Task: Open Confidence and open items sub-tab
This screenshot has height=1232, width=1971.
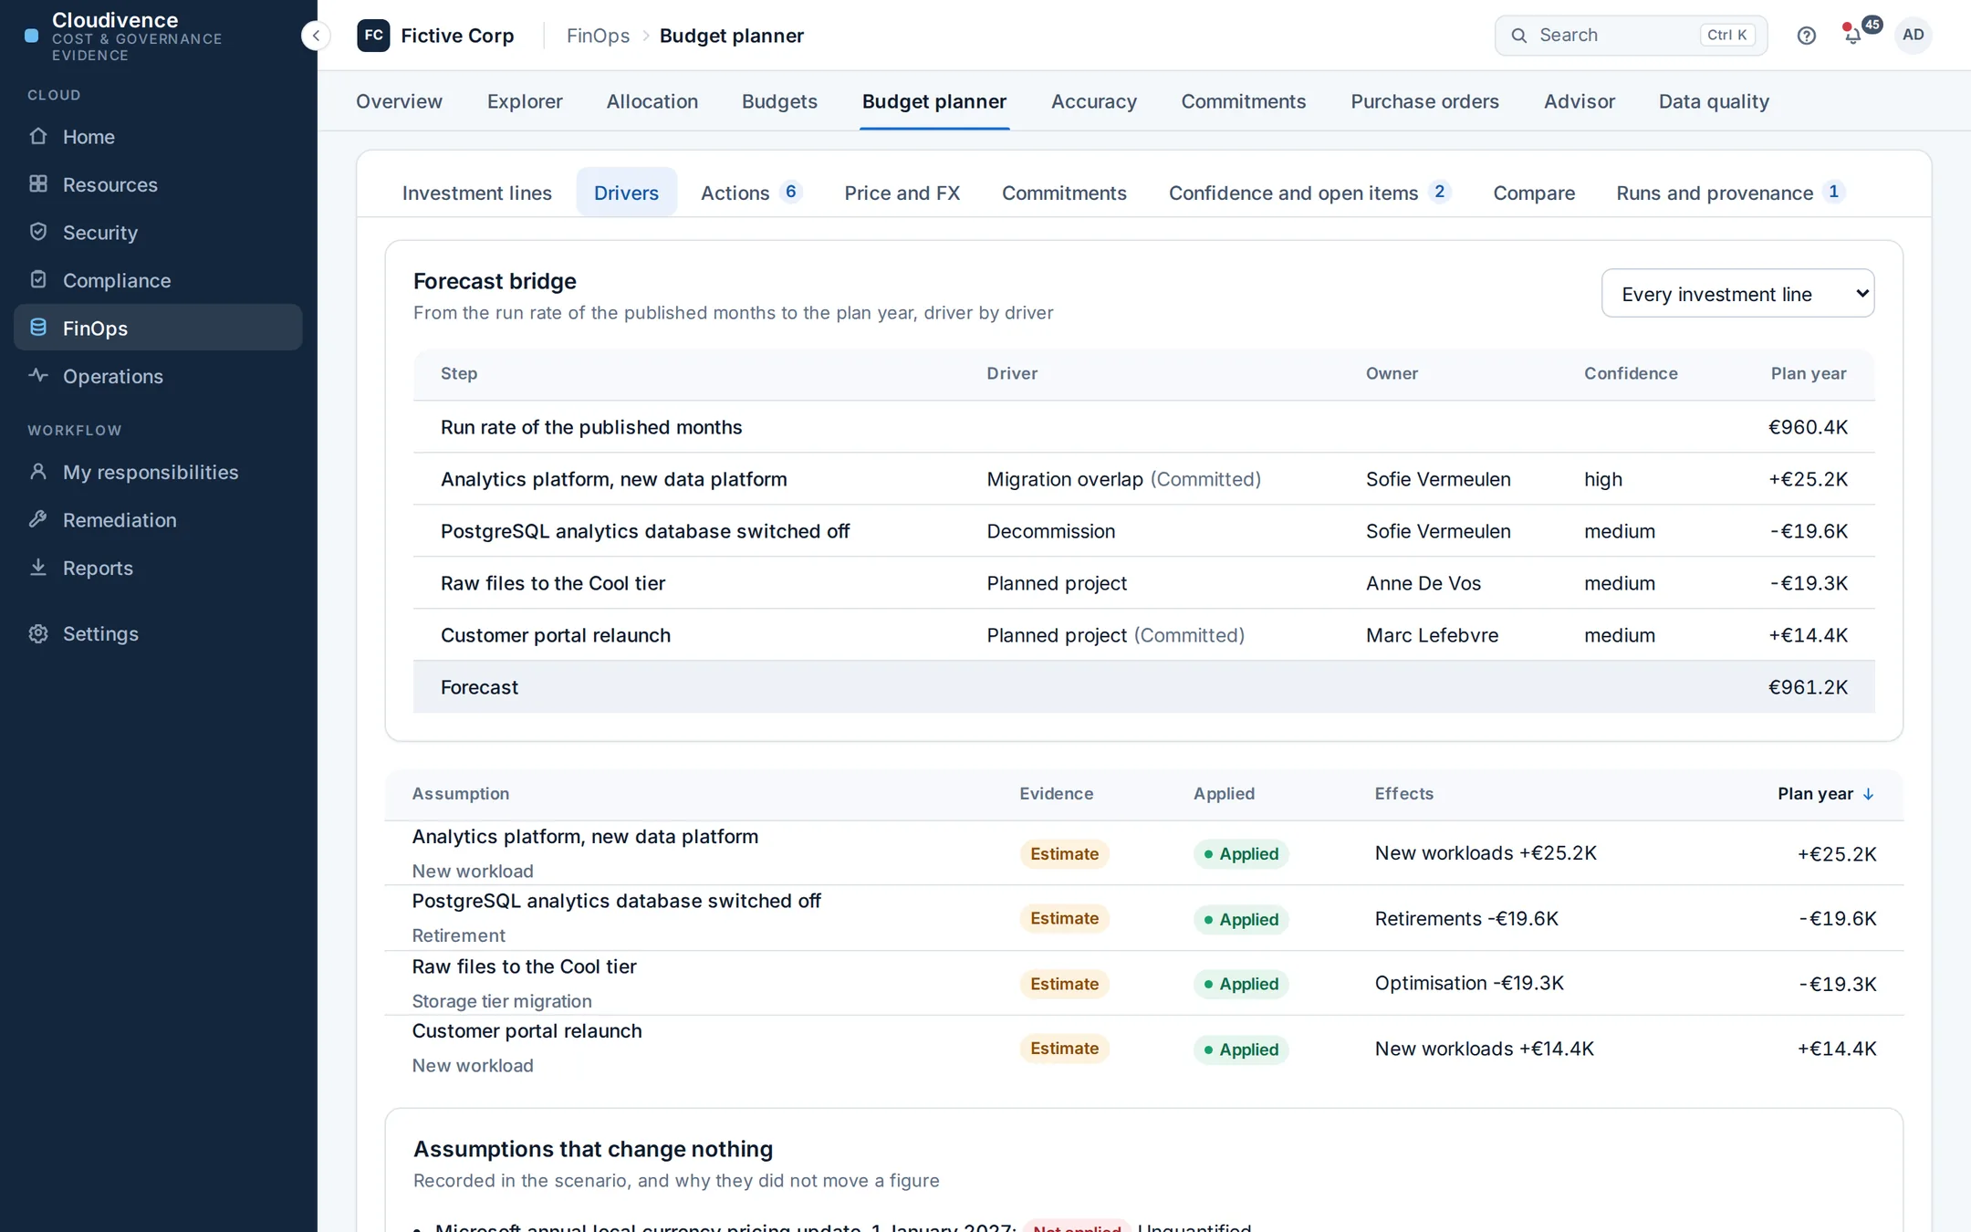Action: (1310, 193)
